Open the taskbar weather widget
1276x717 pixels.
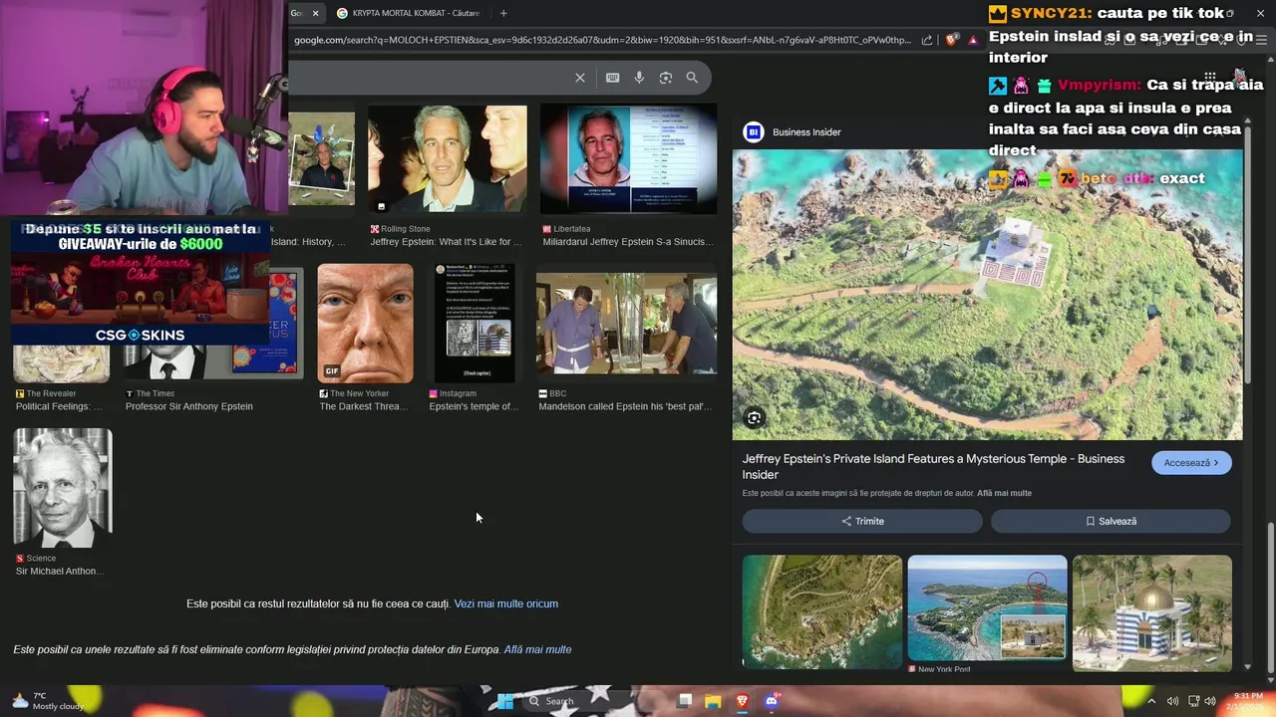pos(48,701)
